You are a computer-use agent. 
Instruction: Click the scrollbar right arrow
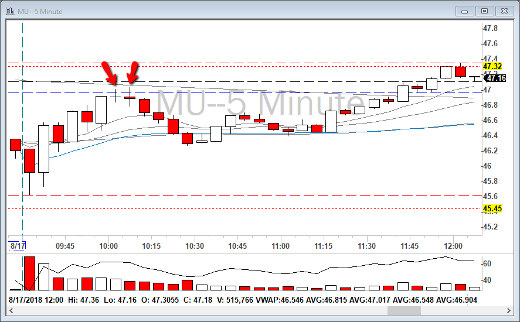click(509, 310)
